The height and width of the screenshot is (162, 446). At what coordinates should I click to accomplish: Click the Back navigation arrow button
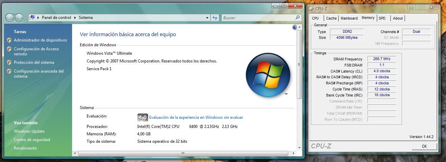[9, 18]
